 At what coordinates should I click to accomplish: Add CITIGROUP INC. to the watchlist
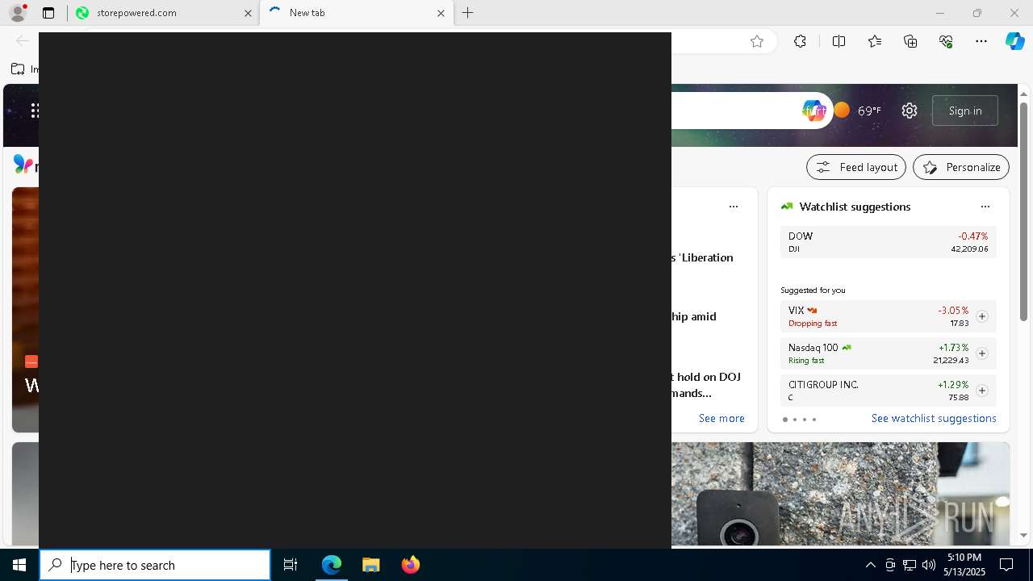pyautogui.click(x=981, y=391)
